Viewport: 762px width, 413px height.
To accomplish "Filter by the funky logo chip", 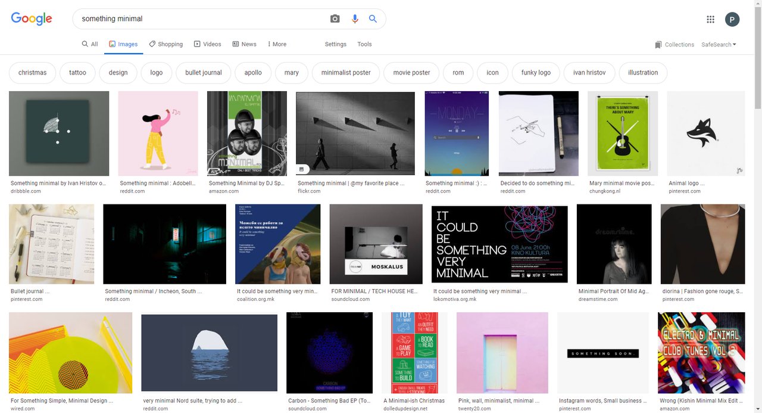I will click(x=536, y=73).
